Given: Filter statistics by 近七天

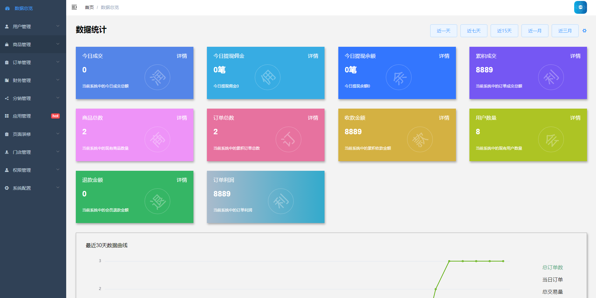Looking at the screenshot, I should pos(474,31).
